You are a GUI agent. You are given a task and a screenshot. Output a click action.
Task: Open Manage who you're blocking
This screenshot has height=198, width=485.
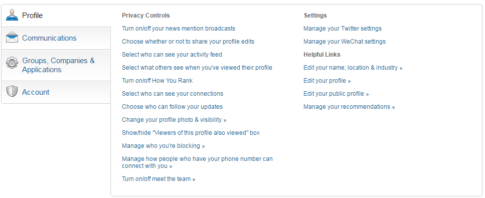[x=164, y=146]
